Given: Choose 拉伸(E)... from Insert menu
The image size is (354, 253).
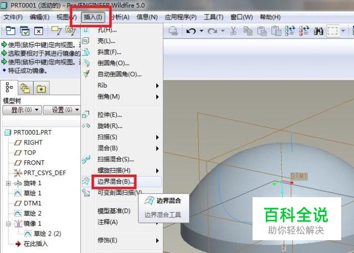Looking at the screenshot, I should [x=110, y=115].
